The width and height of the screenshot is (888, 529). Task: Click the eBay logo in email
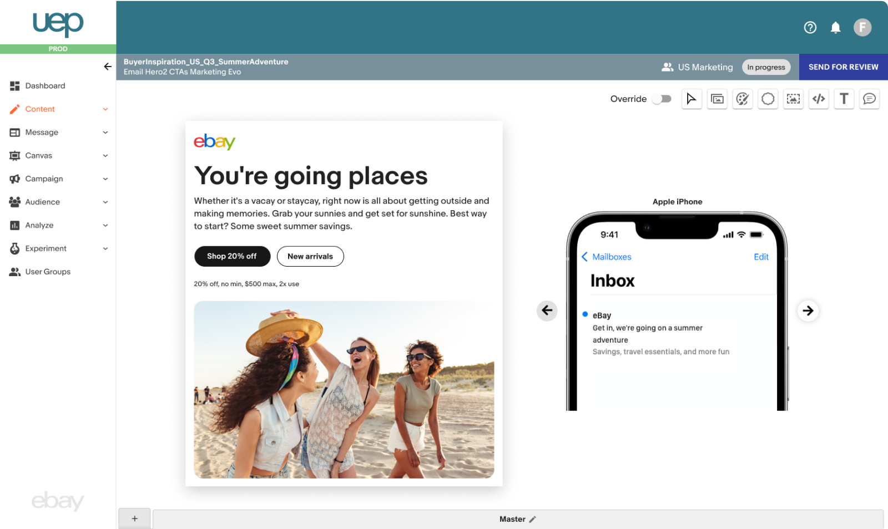[x=215, y=142]
